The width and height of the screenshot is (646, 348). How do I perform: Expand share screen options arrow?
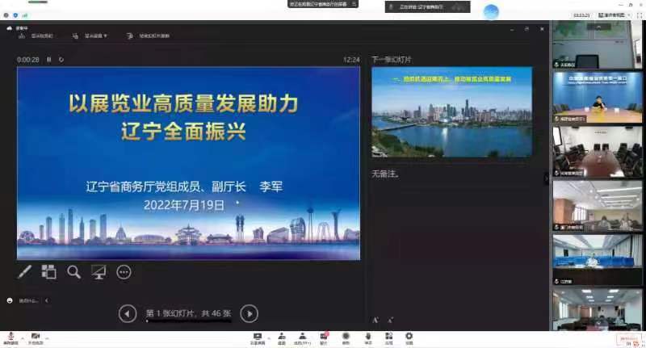269,338
